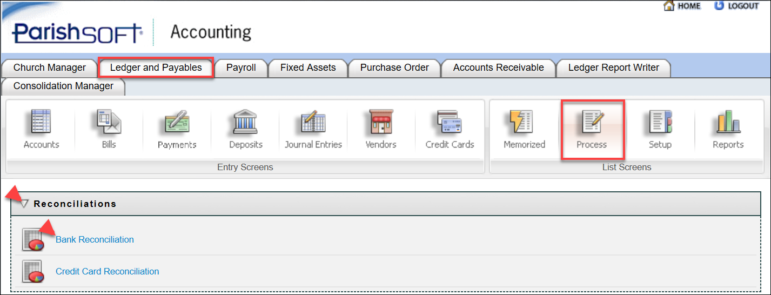Open the Vendors storefront icon

click(x=381, y=122)
